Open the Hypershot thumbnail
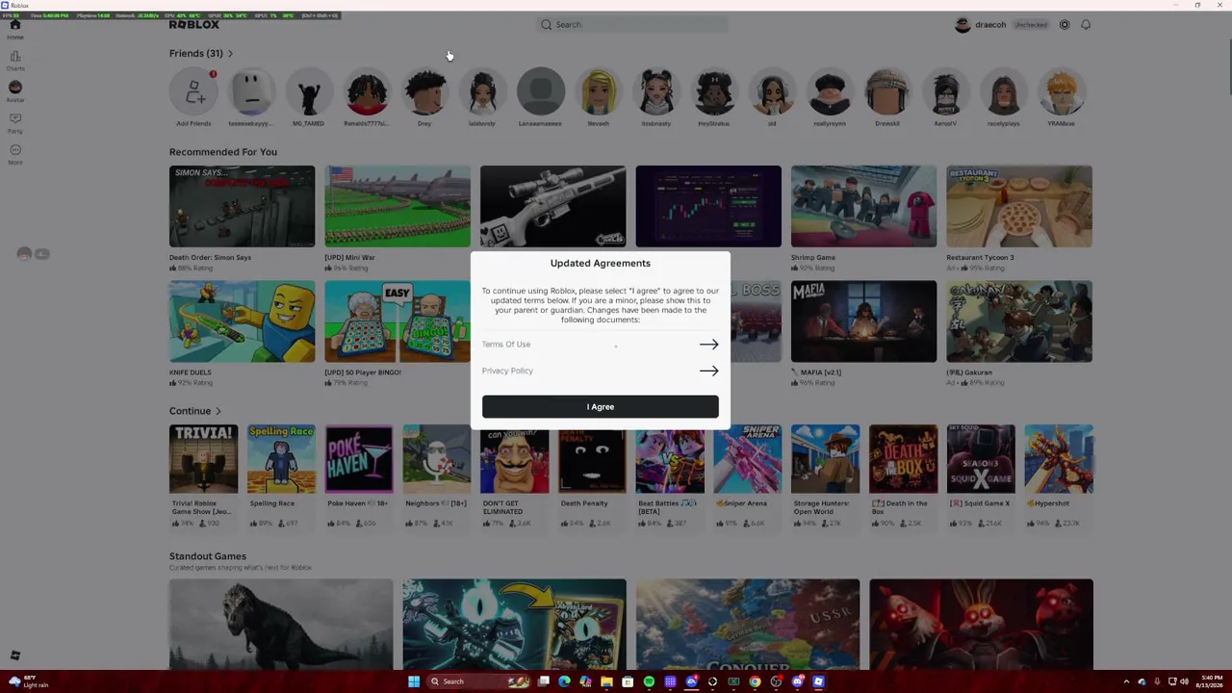The image size is (1232, 693). point(1059,459)
